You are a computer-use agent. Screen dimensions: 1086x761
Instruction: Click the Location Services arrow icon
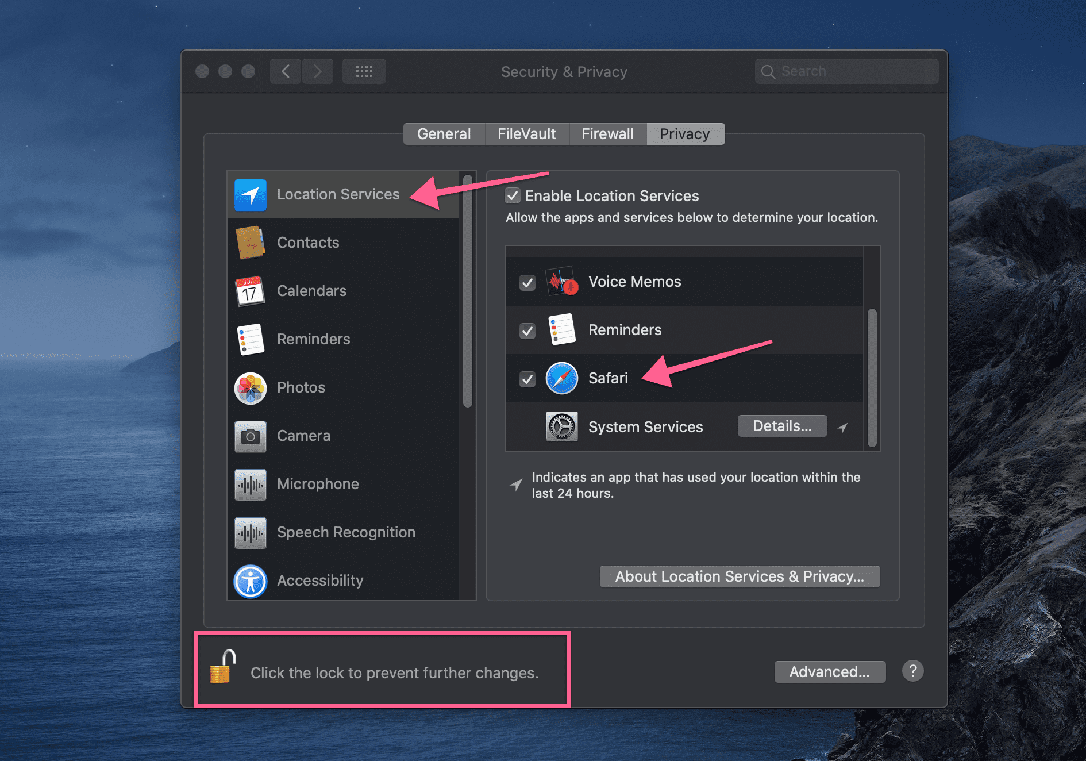point(251,195)
